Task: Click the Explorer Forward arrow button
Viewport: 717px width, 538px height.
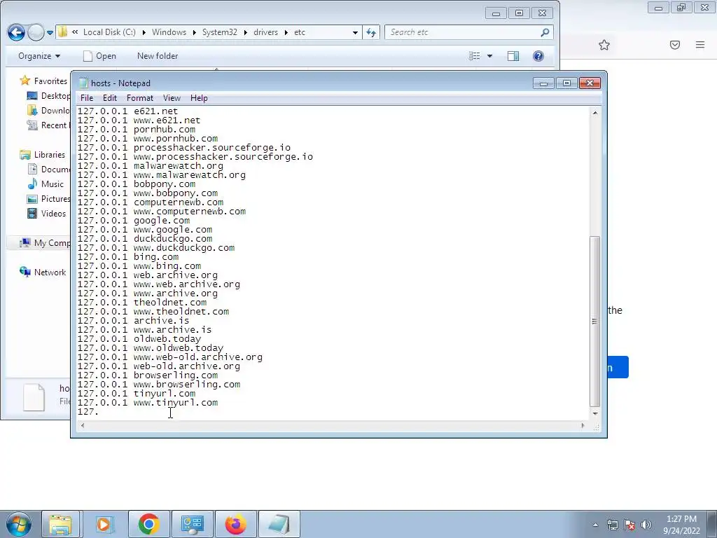Action: click(x=36, y=32)
